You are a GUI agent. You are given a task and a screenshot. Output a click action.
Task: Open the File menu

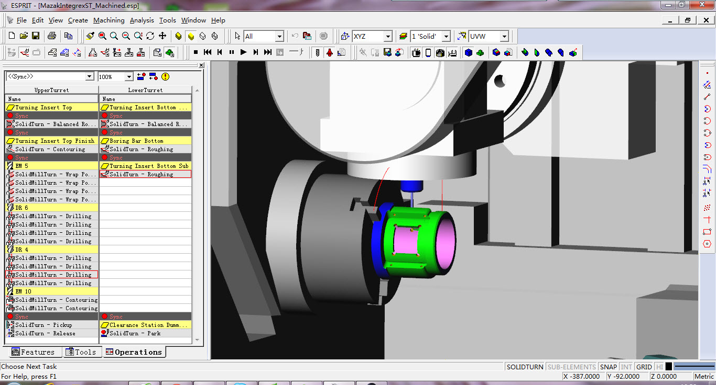pos(21,20)
